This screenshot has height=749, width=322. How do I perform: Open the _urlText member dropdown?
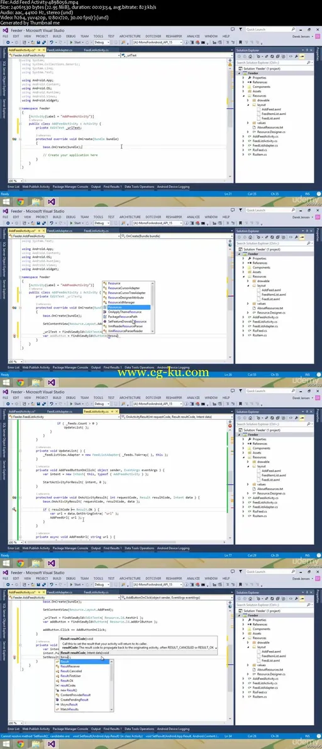coord(174,55)
